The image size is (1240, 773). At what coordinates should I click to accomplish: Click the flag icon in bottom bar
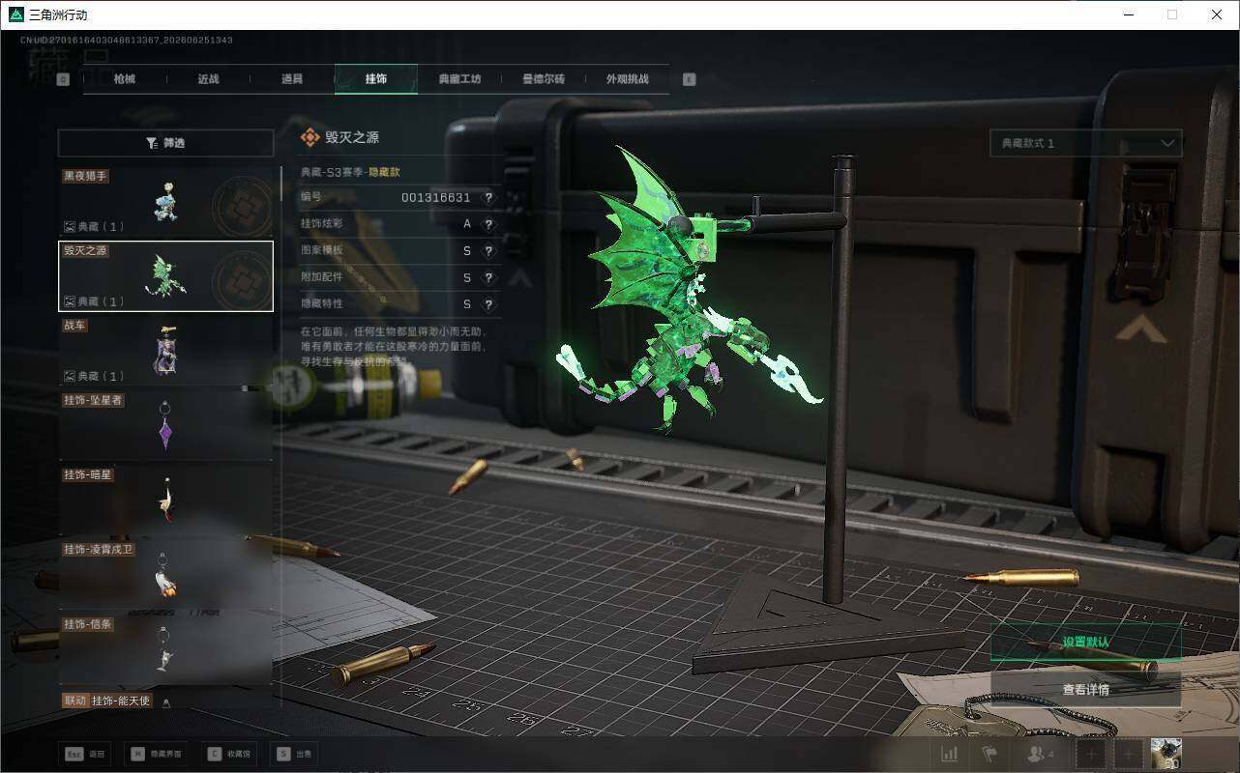(989, 754)
